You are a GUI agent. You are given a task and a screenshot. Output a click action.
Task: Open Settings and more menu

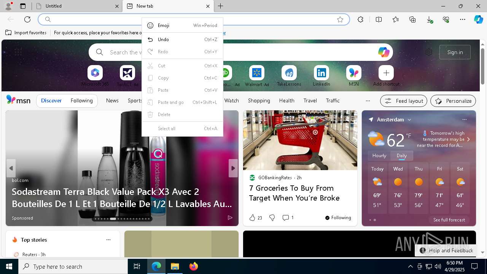[x=463, y=19]
